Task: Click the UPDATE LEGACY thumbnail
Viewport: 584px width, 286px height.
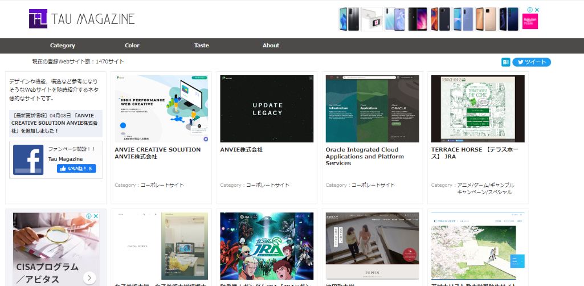Action: click(267, 109)
